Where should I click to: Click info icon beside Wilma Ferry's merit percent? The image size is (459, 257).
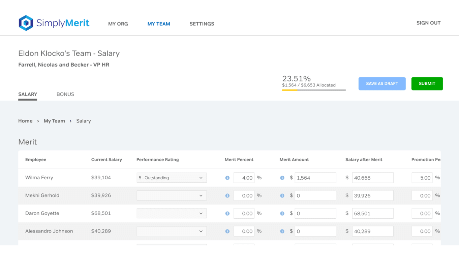(227, 178)
